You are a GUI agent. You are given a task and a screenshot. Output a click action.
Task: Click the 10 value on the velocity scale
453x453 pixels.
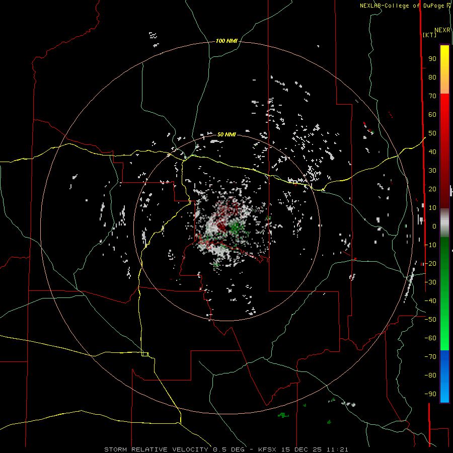(432, 208)
